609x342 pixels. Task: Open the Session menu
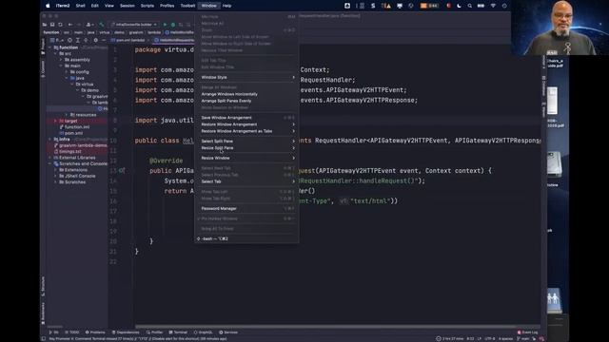tap(127, 6)
